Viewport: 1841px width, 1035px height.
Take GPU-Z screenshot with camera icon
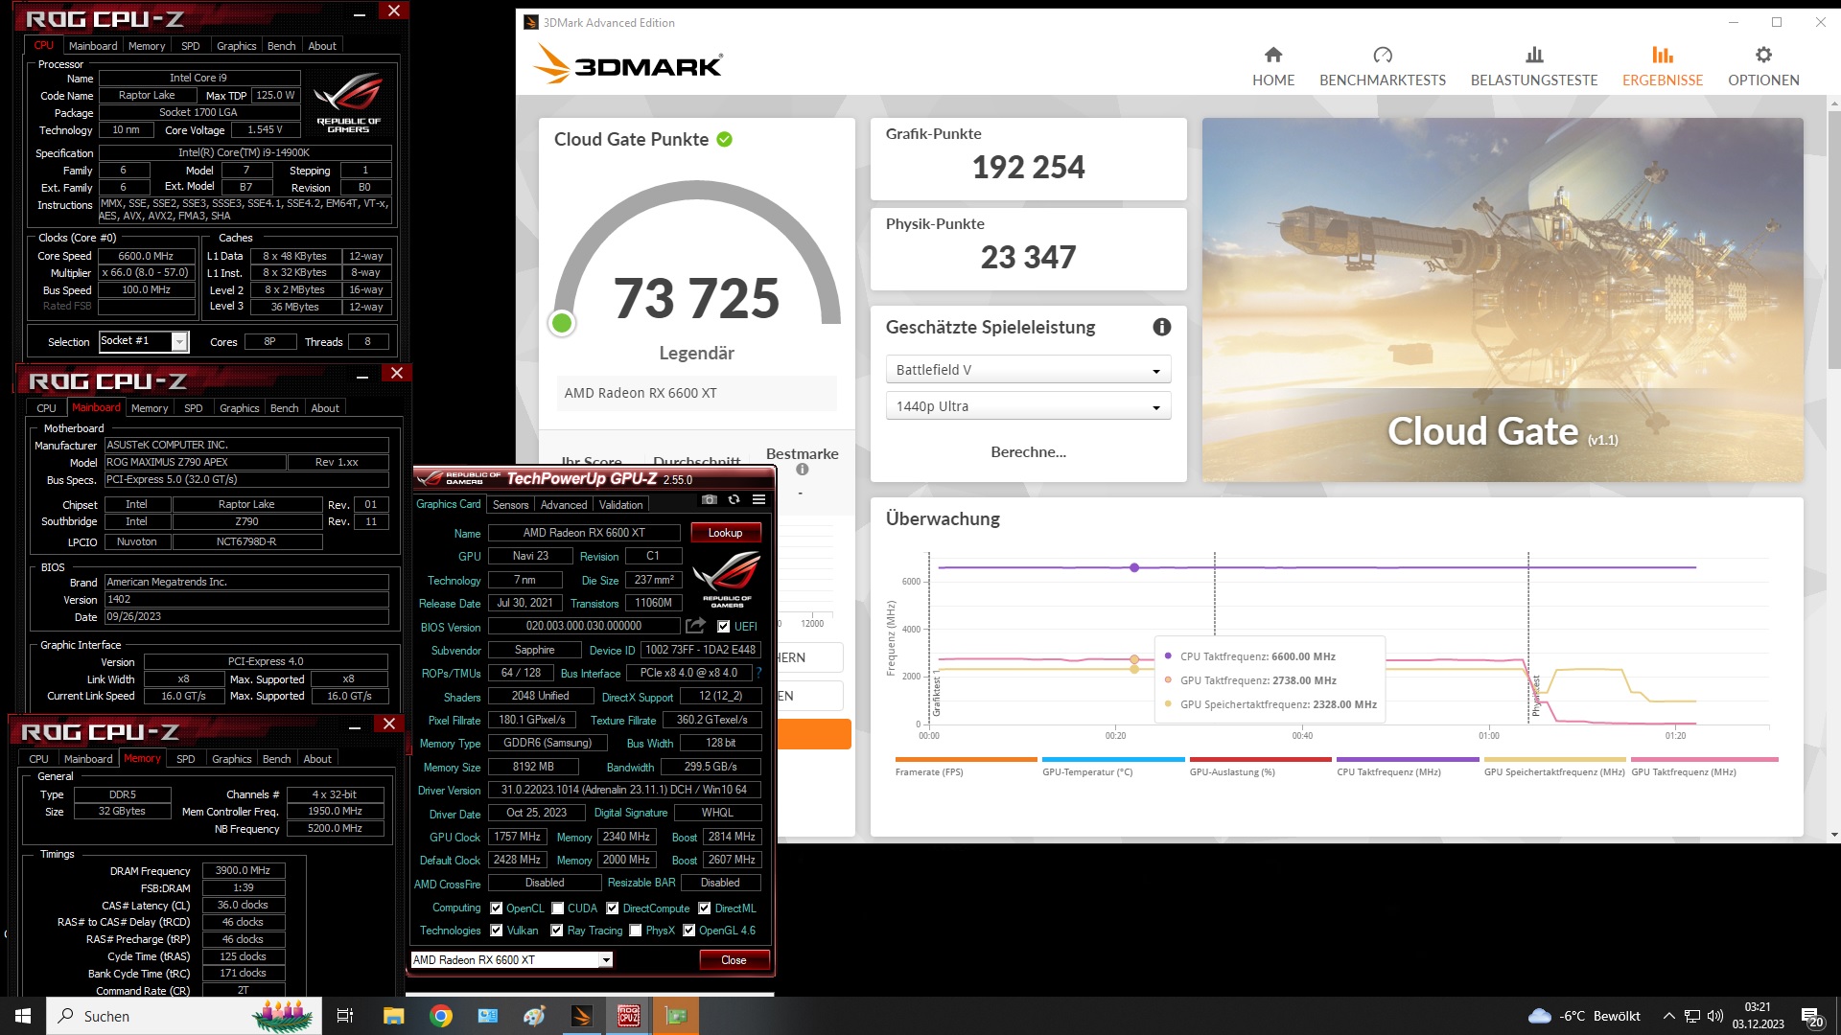[709, 499]
